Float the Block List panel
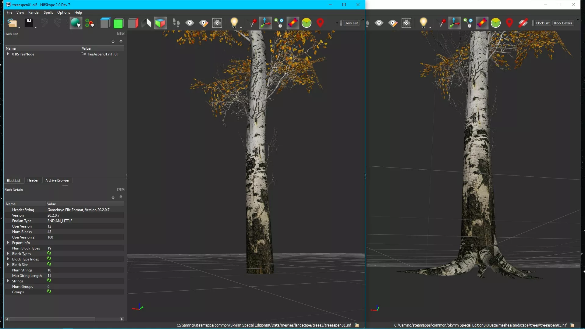 (x=119, y=34)
